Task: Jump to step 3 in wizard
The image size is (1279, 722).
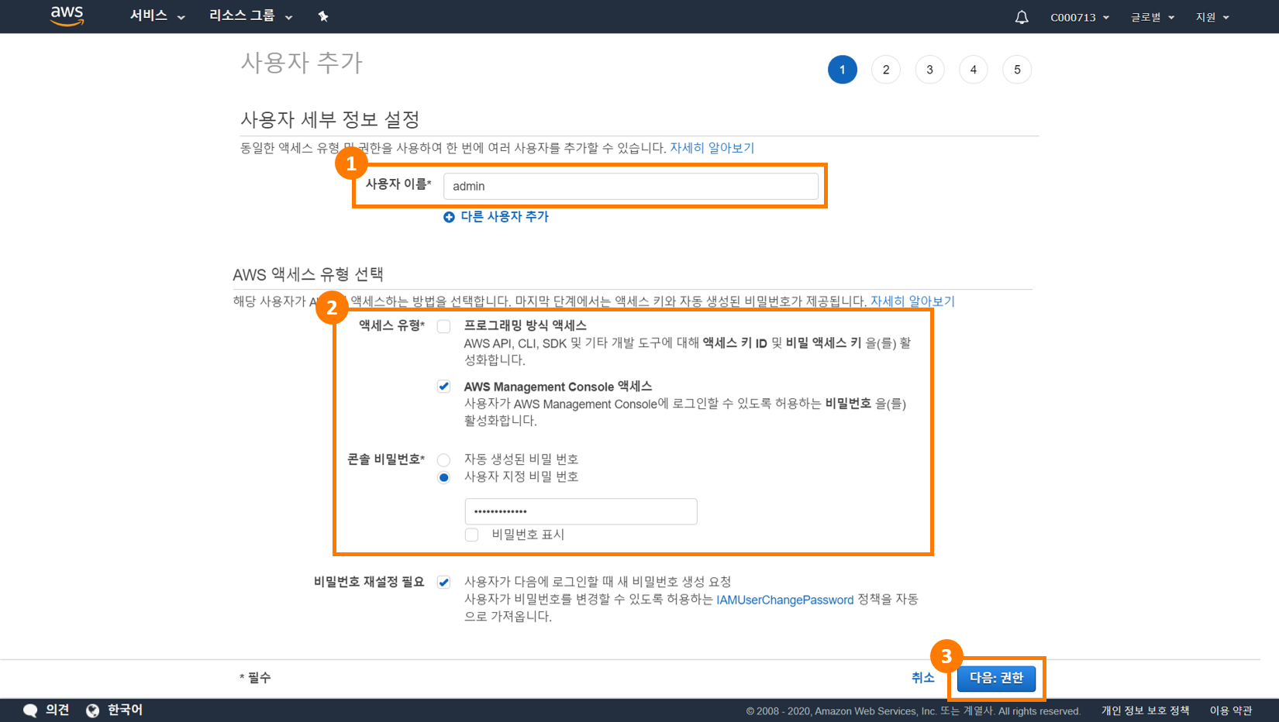Action: (929, 70)
